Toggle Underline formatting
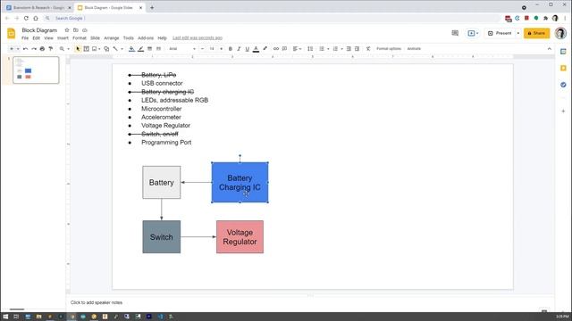The image size is (572, 321). [x=247, y=49]
